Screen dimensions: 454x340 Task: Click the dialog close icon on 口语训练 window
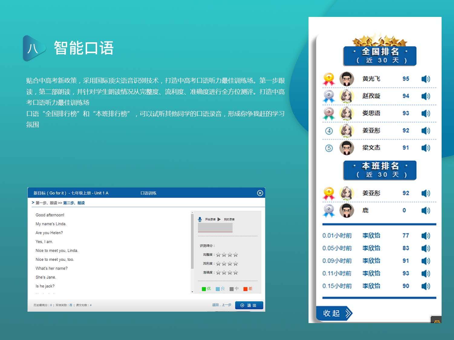click(260, 193)
